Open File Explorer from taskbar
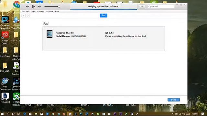The width and height of the screenshot is (207, 116). point(36,114)
